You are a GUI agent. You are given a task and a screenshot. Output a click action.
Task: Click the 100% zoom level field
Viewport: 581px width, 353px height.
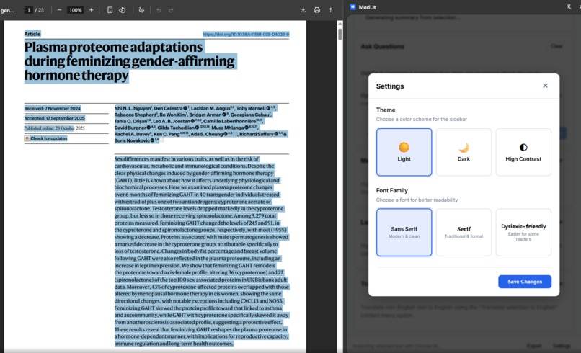pos(75,10)
